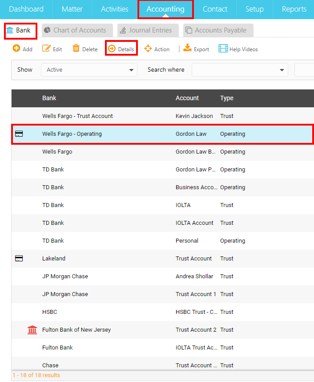
Task: Open the Show Active dropdown
Action: tap(89, 70)
